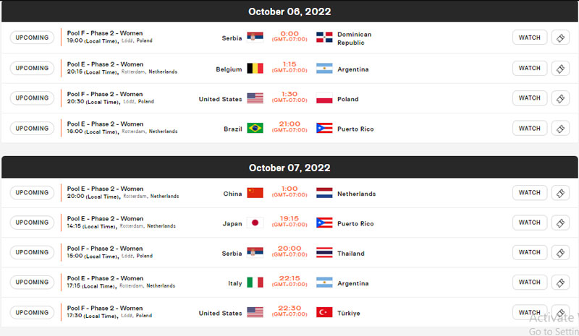Screen dimensions: 579x336
Task: Click Upcoming badge for United States vs Poland
Action: (32, 98)
